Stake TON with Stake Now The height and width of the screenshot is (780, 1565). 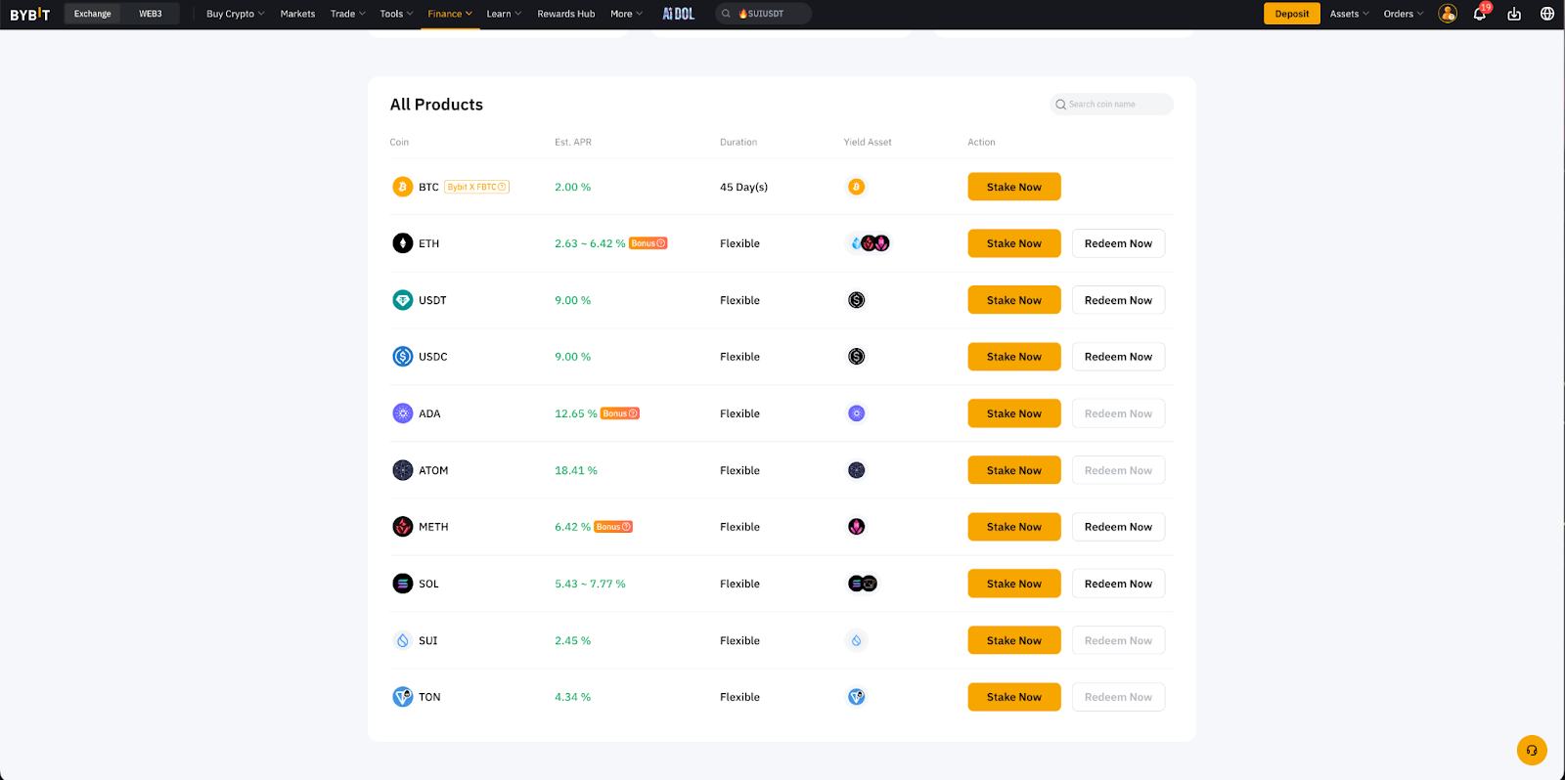[x=1014, y=697]
